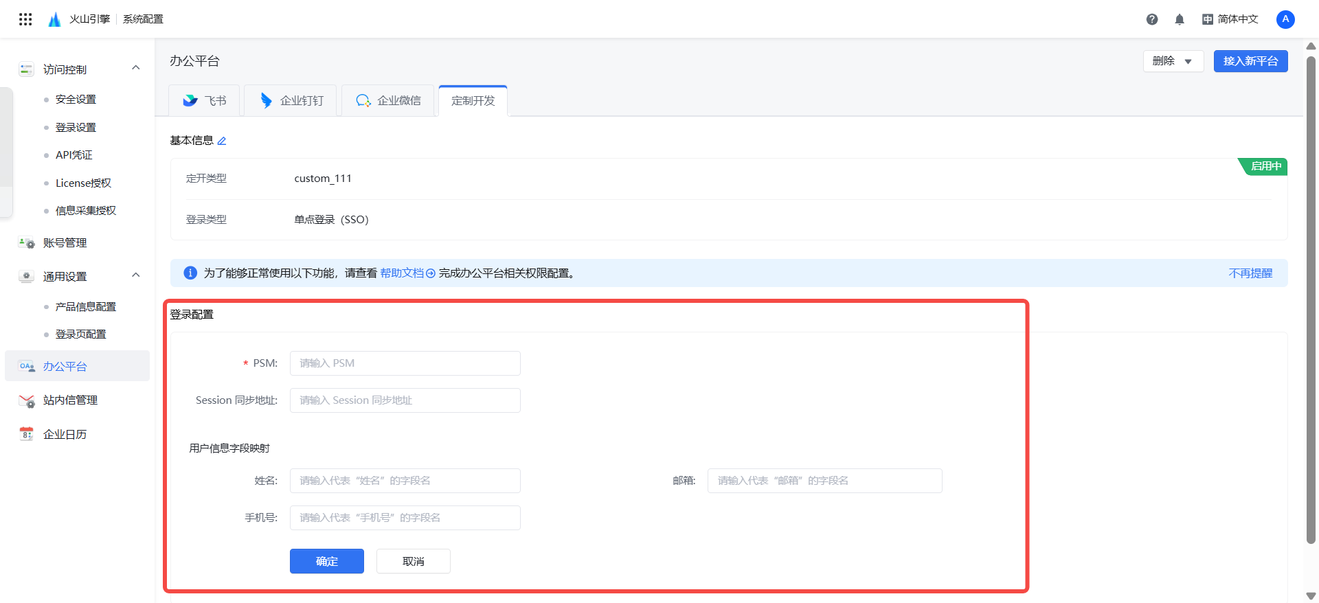Click the scrollbar down arrow
The height and width of the screenshot is (603, 1319).
pos(1311,596)
